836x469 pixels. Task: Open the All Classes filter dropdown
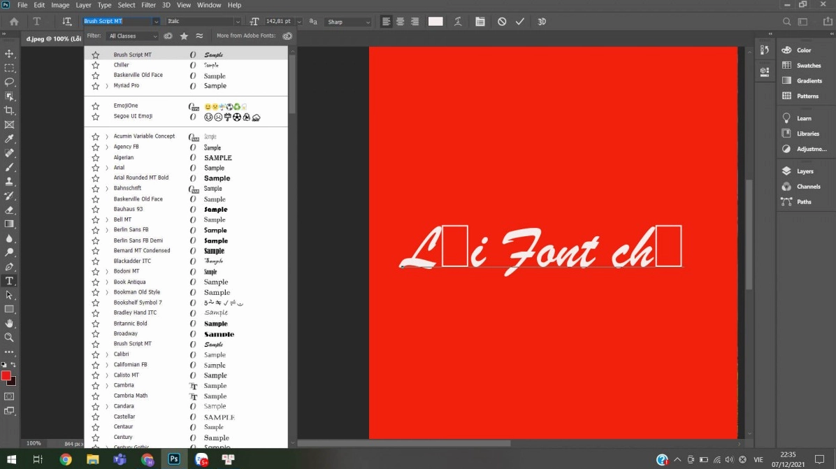(x=132, y=36)
